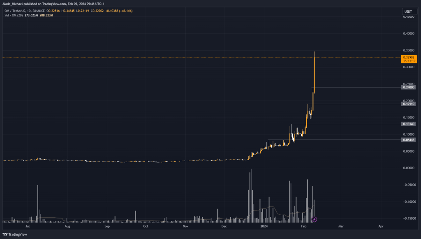This screenshot has height=239, width=421.
Task: Click the Jul label on time axis
Action: tap(28, 226)
